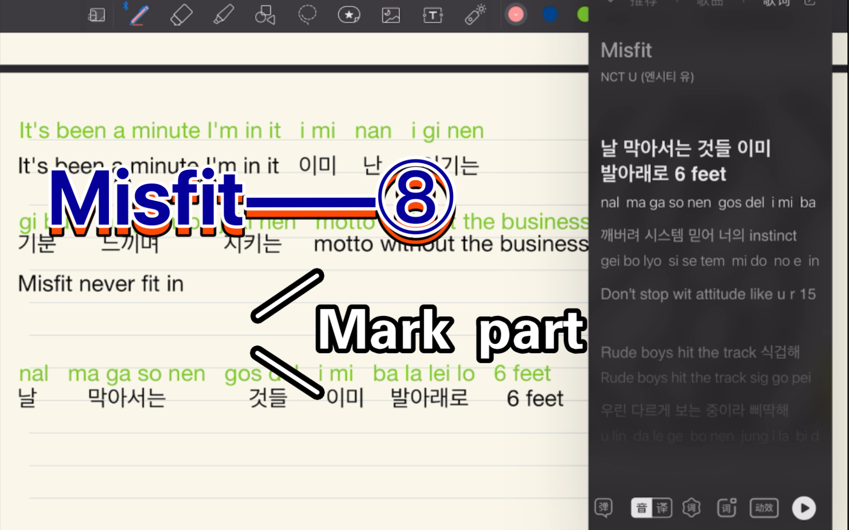Click green romanization ba la lei lo

click(x=424, y=374)
